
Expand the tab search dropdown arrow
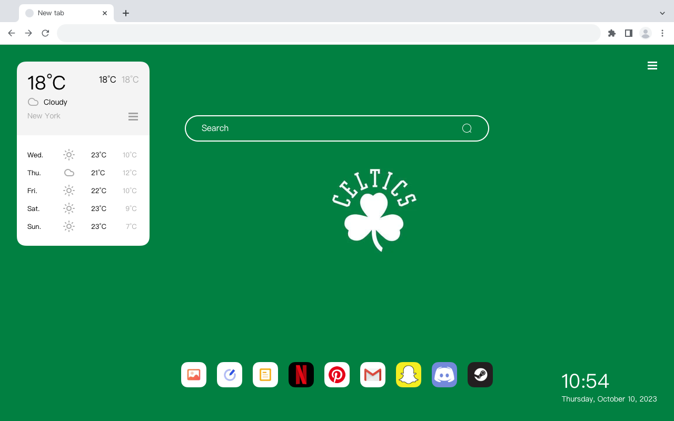coord(662,13)
